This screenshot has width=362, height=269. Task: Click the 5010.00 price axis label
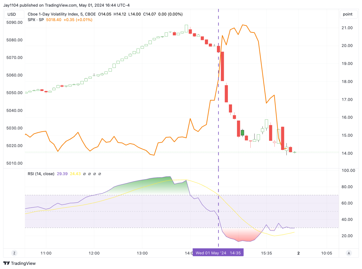(x=15, y=163)
